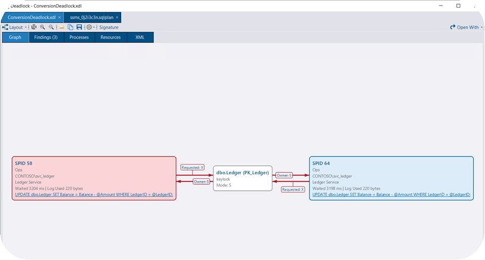Select the SPID 64 process node
The width and height of the screenshot is (485, 260).
tap(391, 178)
